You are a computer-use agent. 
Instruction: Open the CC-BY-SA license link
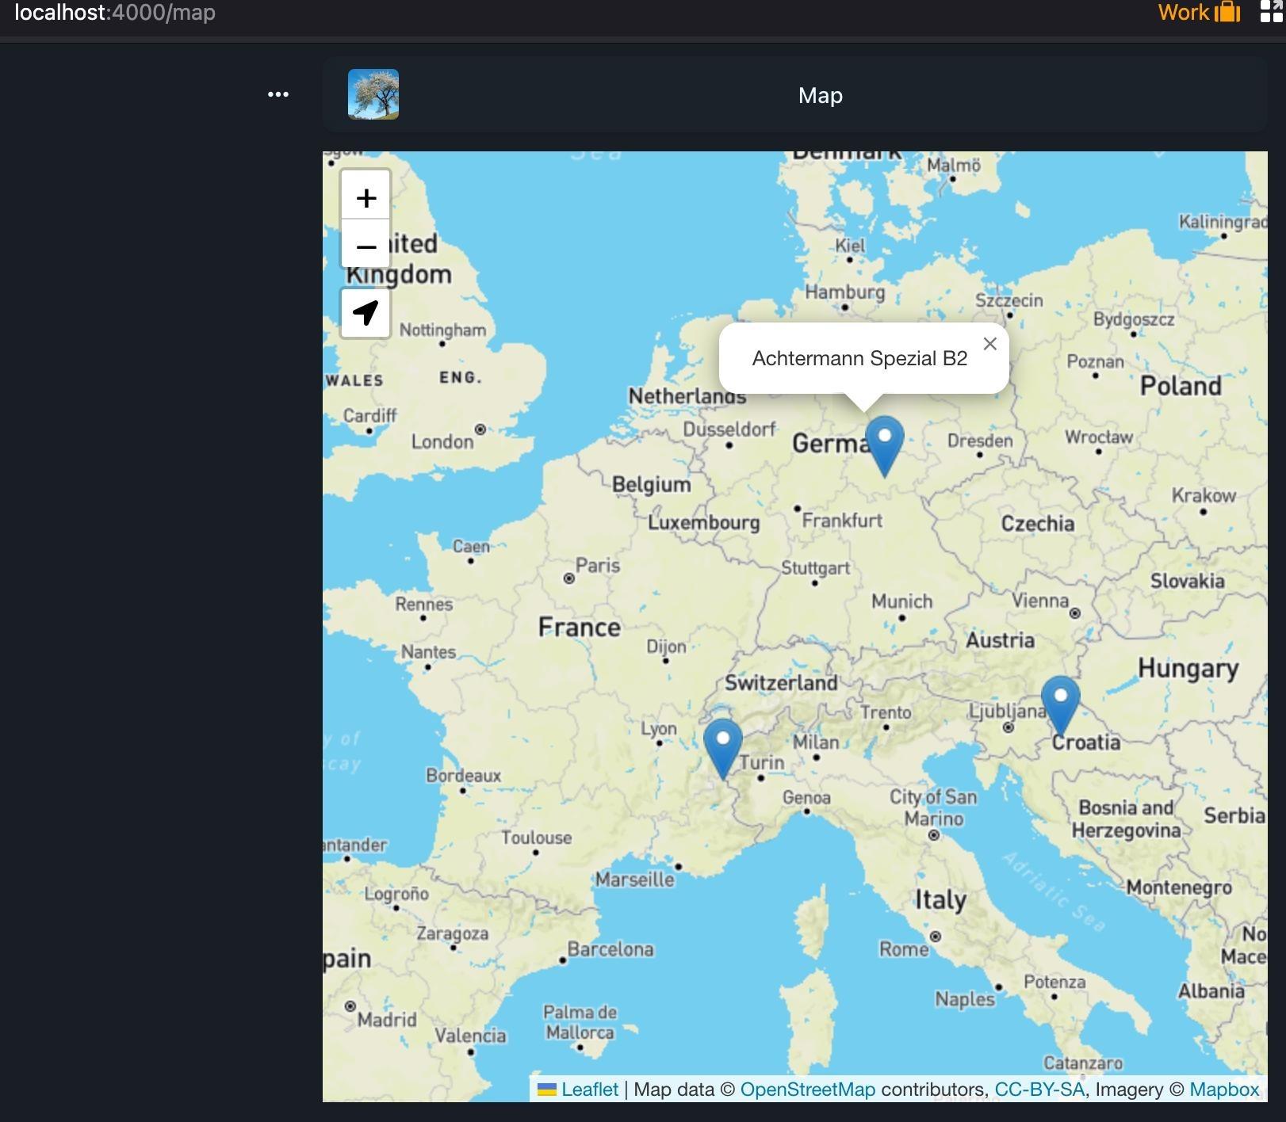click(1039, 1090)
